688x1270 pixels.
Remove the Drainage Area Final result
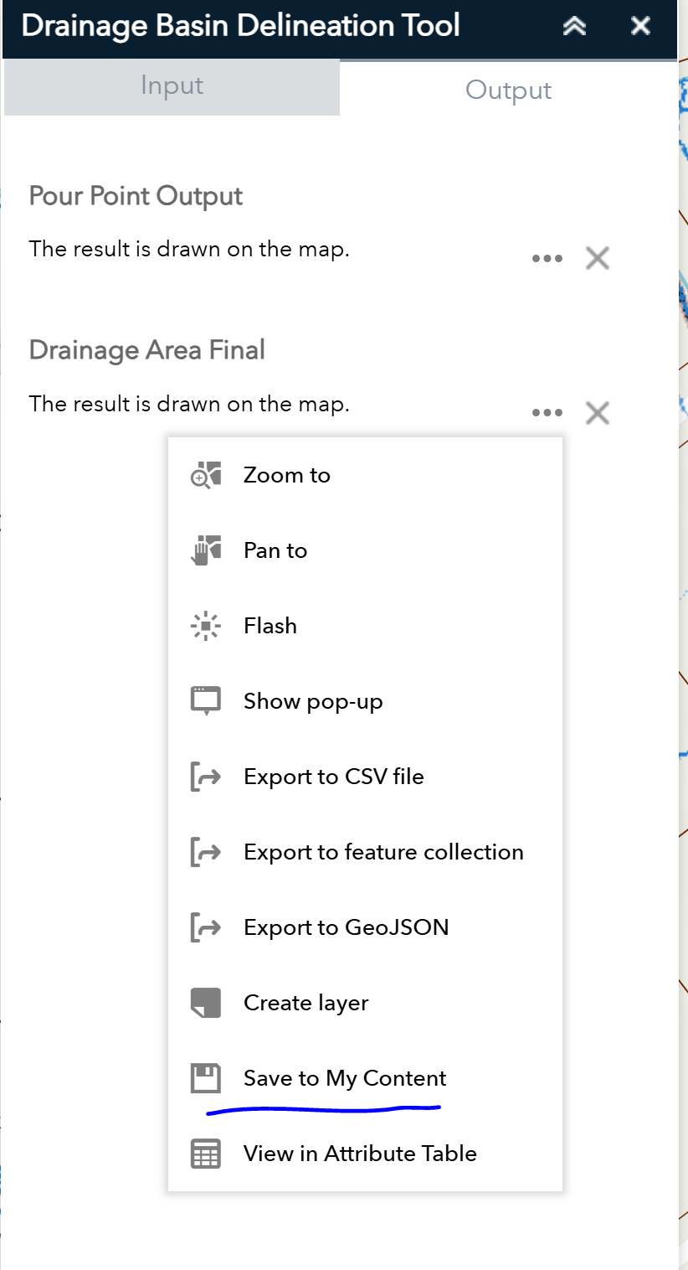pos(597,413)
